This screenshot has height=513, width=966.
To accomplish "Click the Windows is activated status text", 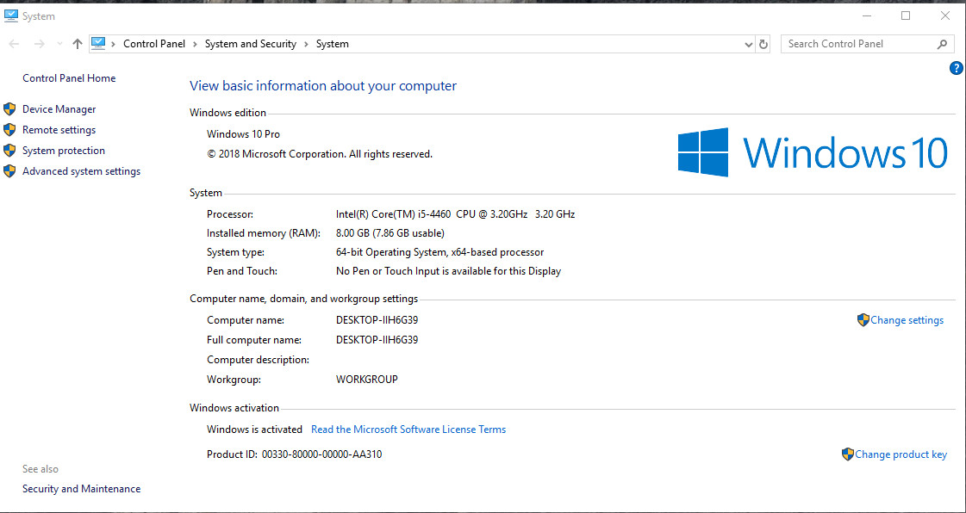I will pyautogui.click(x=254, y=430).
